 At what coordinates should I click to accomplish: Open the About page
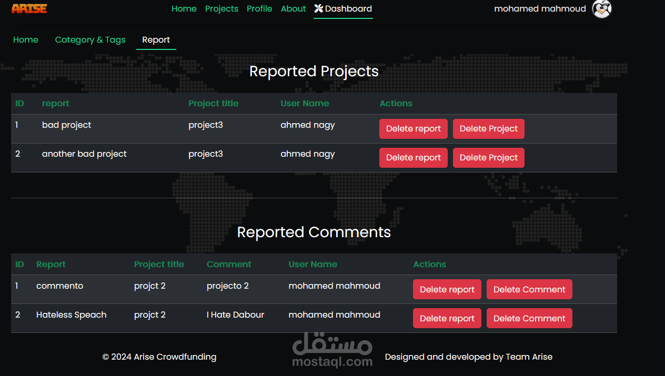click(x=293, y=8)
